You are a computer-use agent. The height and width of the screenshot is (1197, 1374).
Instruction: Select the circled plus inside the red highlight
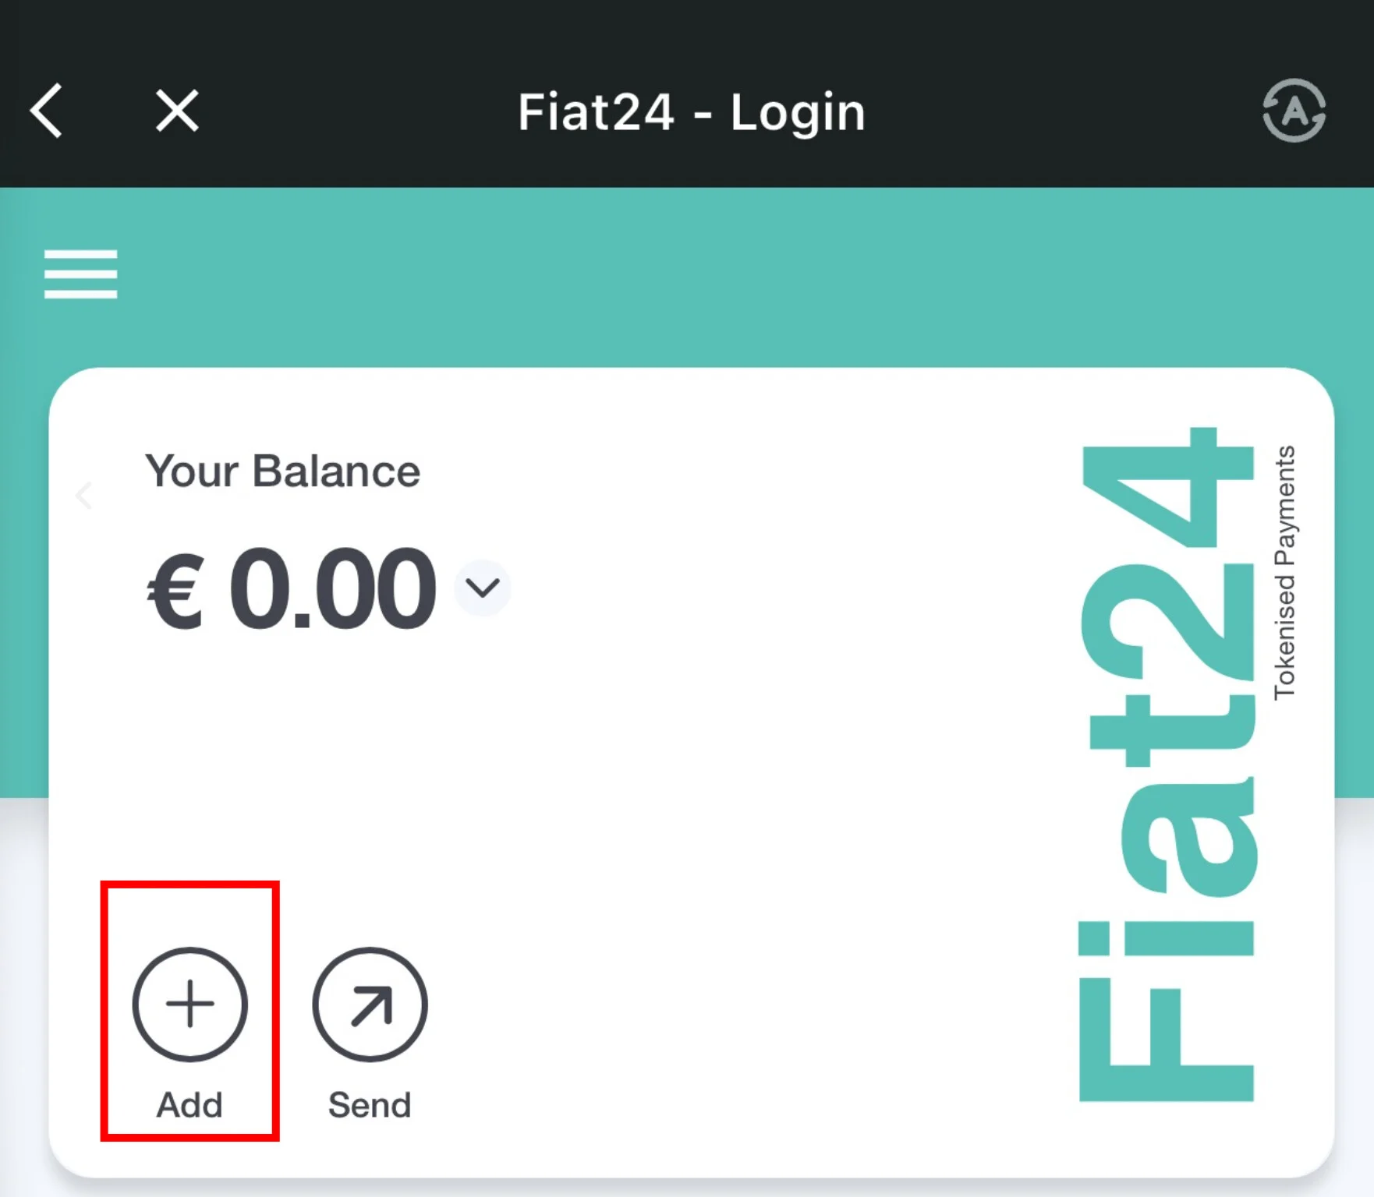(191, 1005)
